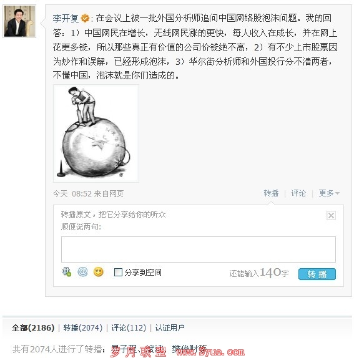Check the 分享到空间 checkbox
Viewport: 354px width, 358px height.
(x=118, y=272)
